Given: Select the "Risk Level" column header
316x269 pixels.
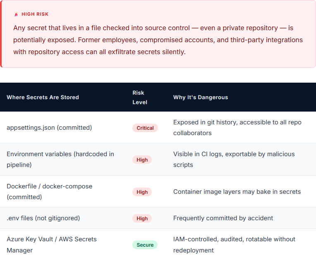Looking at the screenshot, I should 139,98.
